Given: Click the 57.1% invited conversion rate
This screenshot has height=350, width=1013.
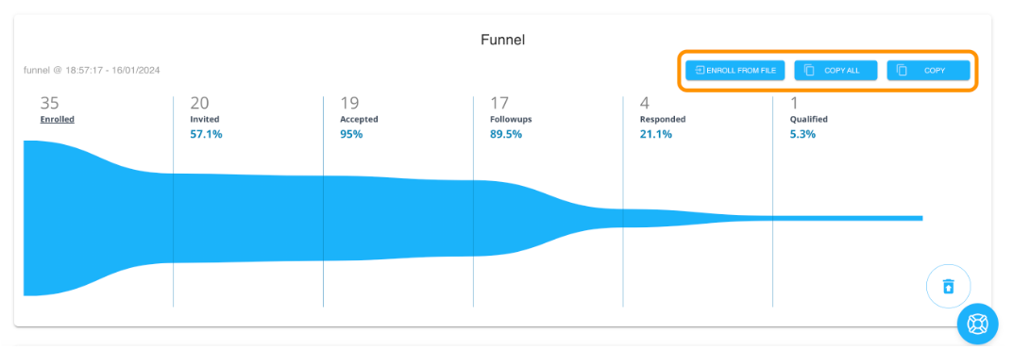Looking at the screenshot, I should click(x=206, y=134).
